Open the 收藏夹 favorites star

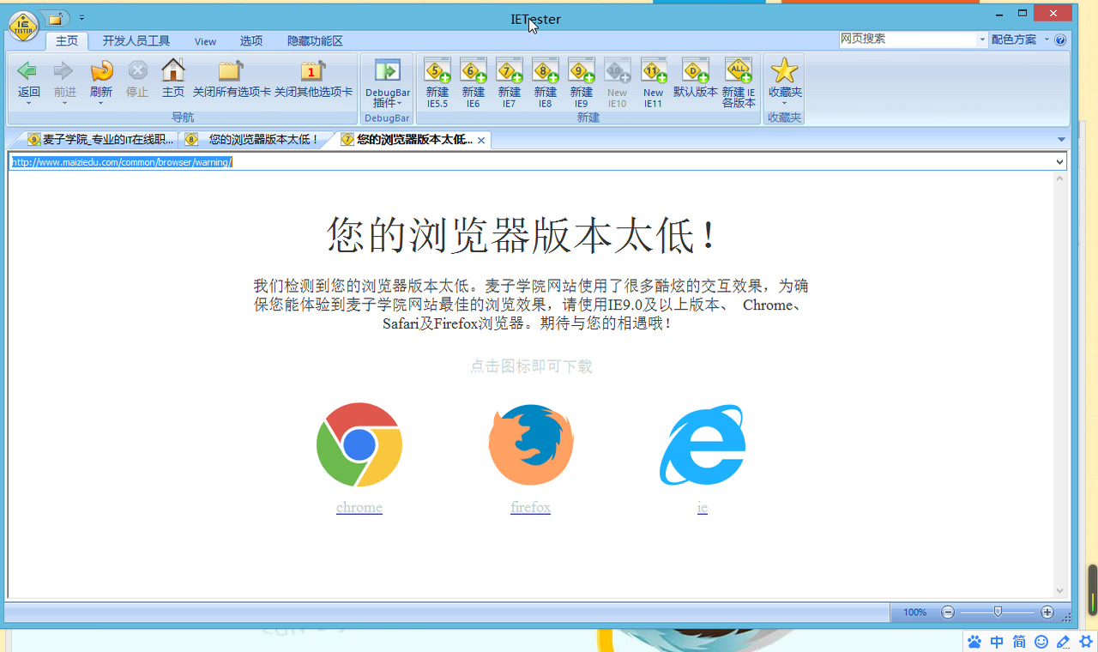click(x=784, y=71)
